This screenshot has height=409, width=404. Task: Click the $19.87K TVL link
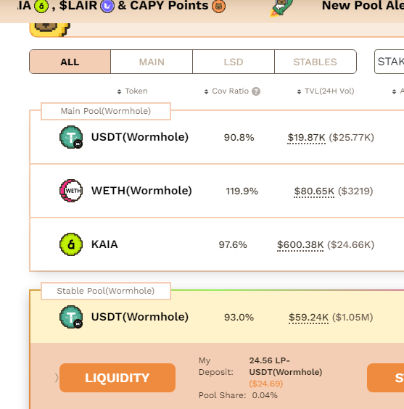tap(306, 138)
